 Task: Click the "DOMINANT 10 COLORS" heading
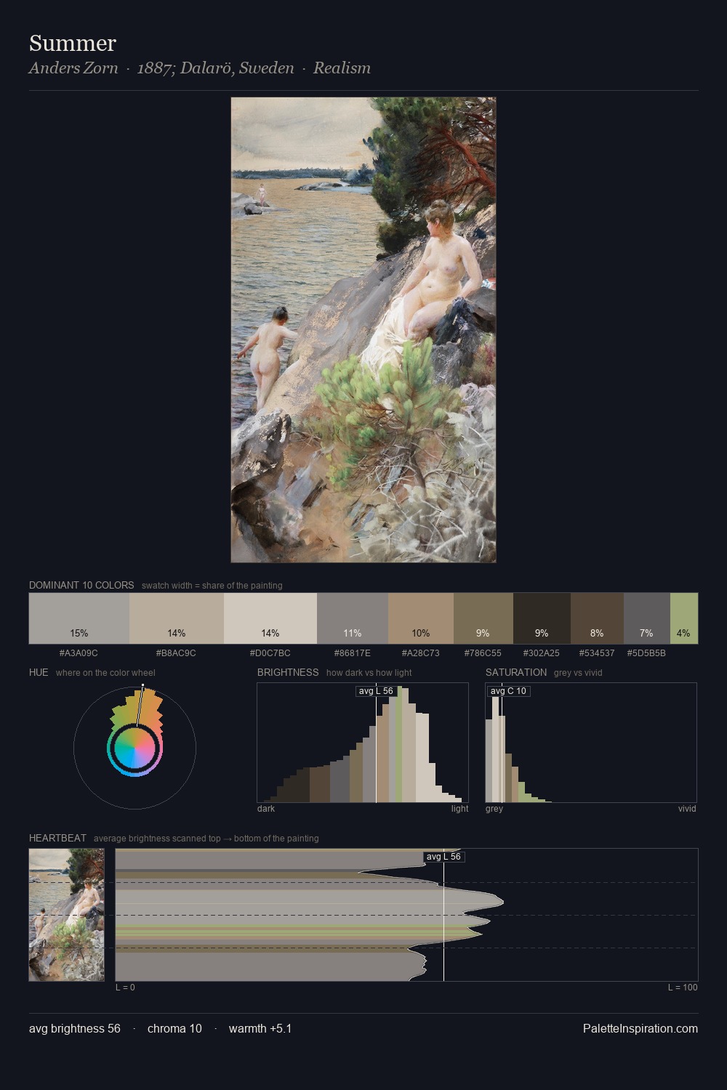click(x=81, y=585)
